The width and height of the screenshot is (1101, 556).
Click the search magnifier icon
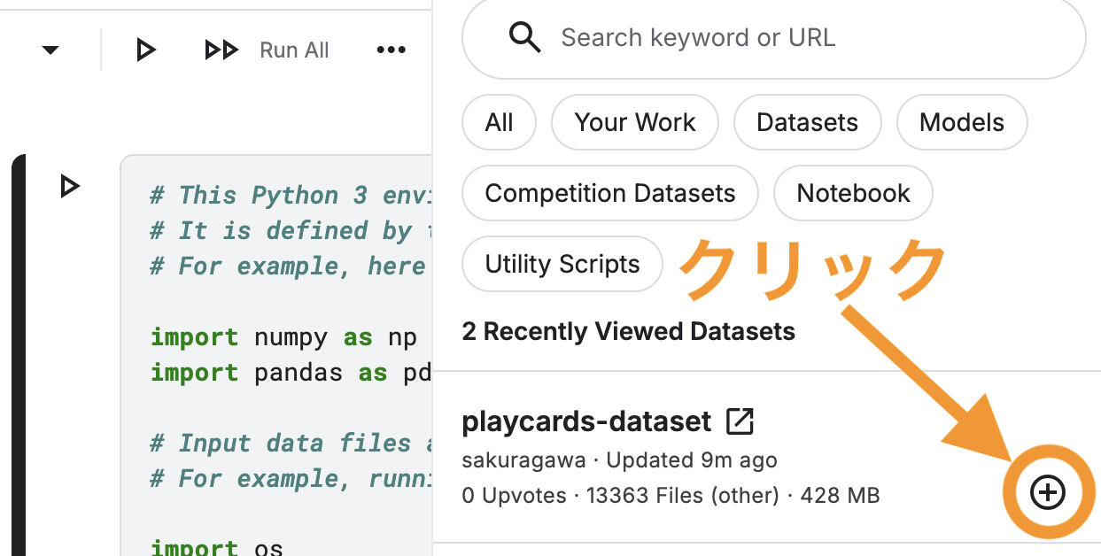click(524, 37)
